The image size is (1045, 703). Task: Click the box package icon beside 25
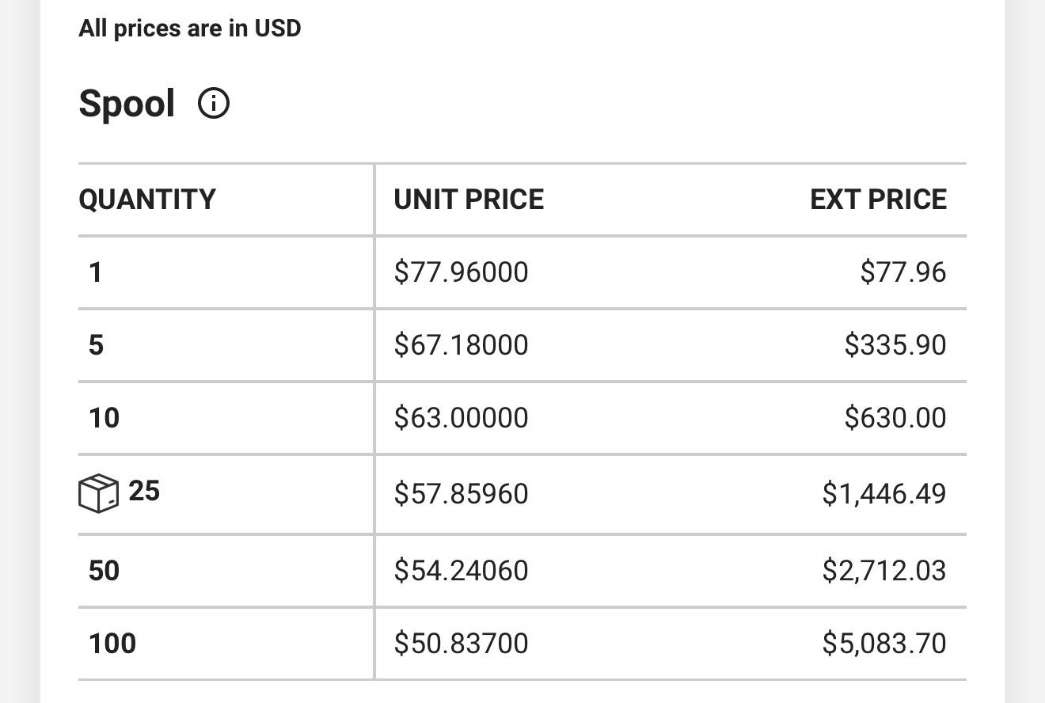click(x=98, y=493)
